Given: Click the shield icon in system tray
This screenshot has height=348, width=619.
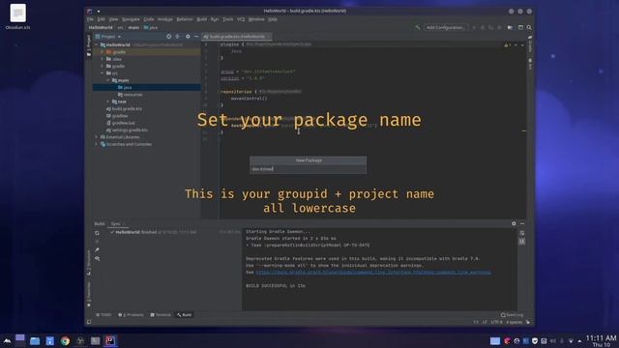Looking at the screenshot, I should [x=535, y=341].
